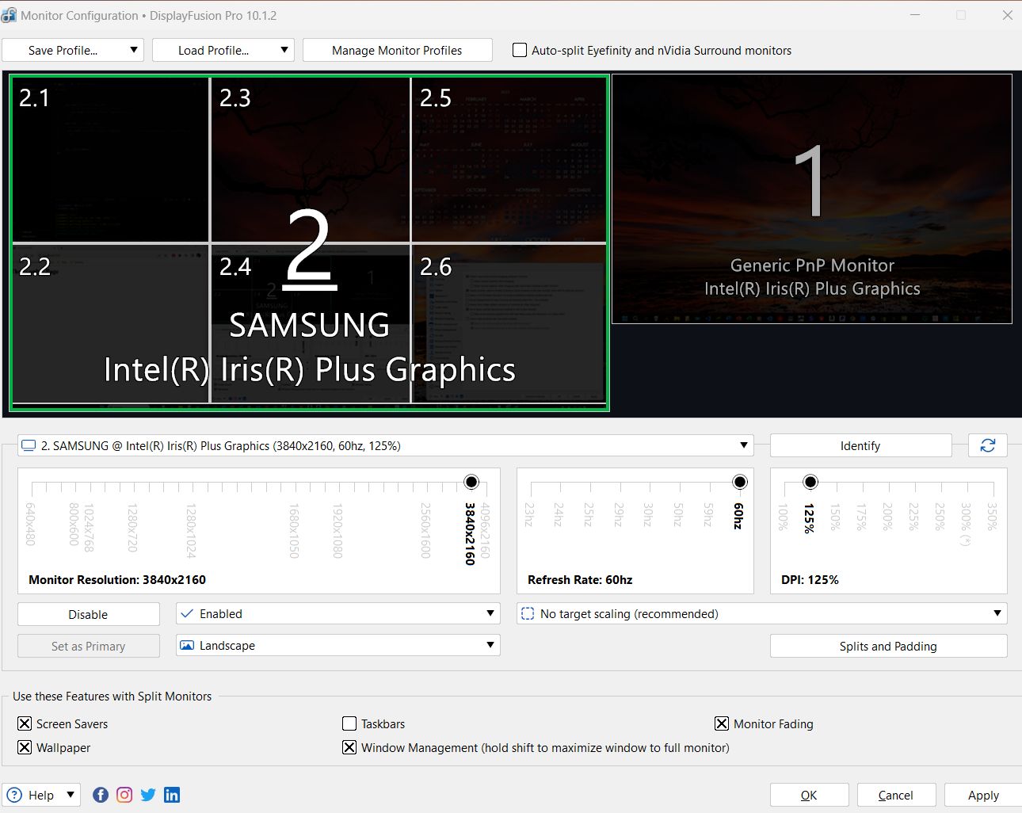This screenshot has width=1022, height=813.
Task: Uncheck the Monitor Fading checkbox
Action: (722, 723)
